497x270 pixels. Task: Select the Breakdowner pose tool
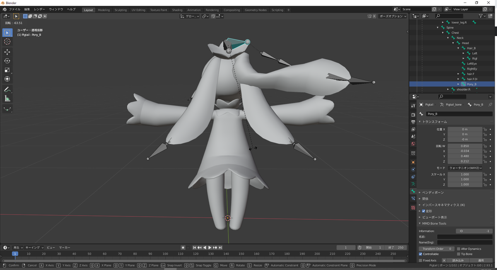click(7, 109)
